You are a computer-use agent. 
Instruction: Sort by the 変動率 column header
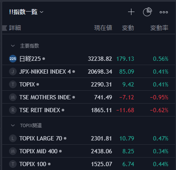pyautogui.click(x=159, y=28)
